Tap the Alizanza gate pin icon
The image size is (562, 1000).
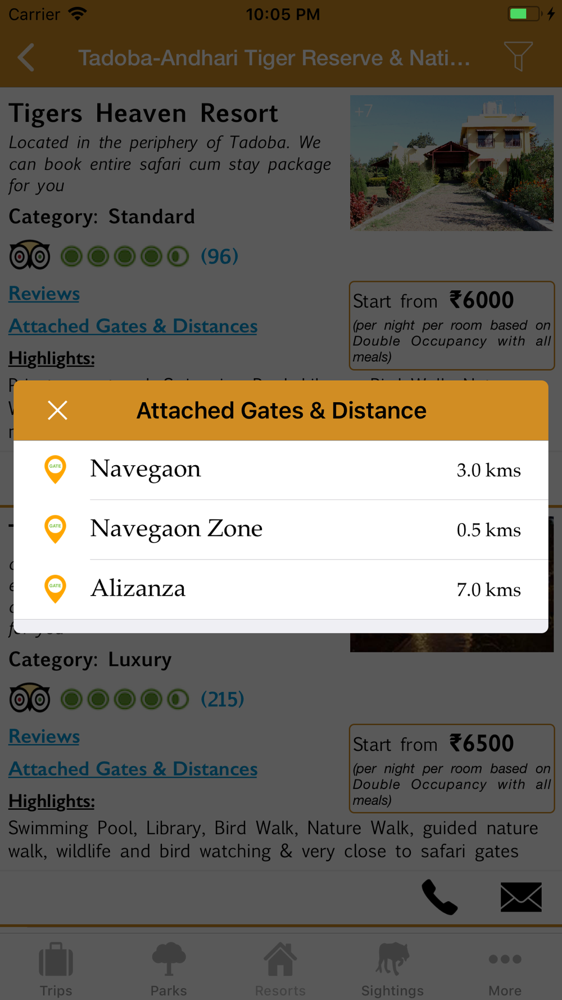(55, 589)
